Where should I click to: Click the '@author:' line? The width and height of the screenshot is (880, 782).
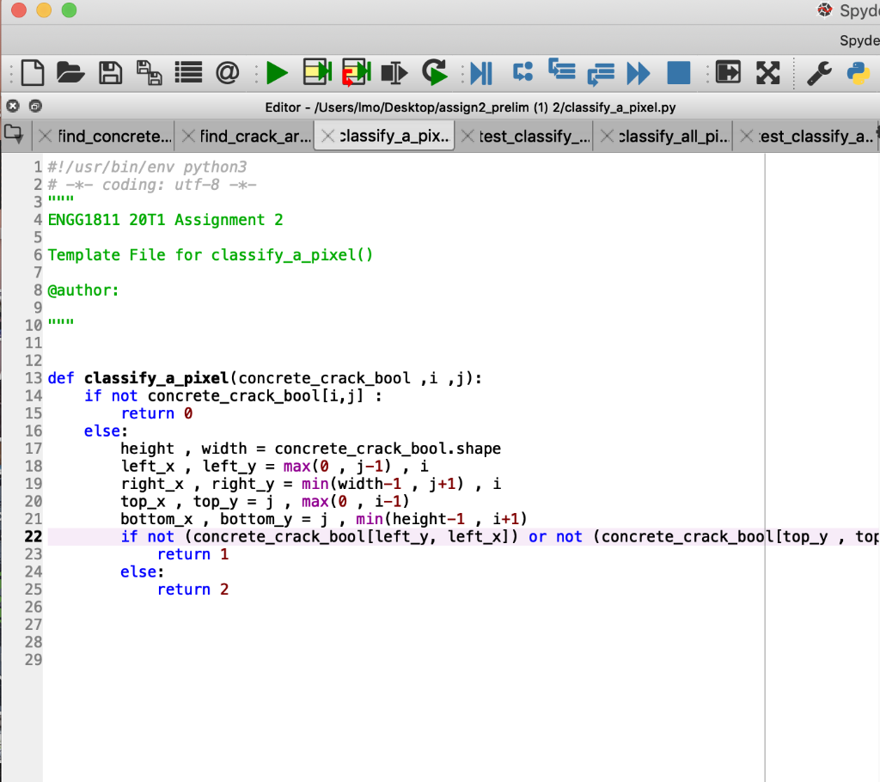83,290
